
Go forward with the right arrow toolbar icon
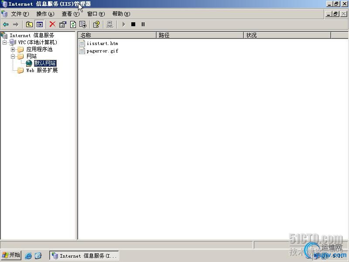click(16, 24)
